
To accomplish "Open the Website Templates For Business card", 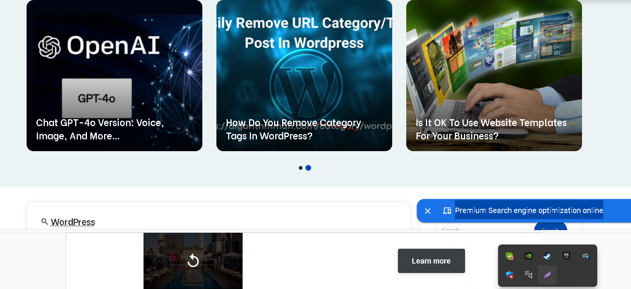I will click(x=494, y=76).
